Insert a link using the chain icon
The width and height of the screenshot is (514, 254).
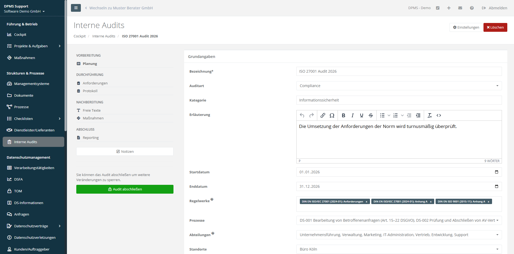[x=323, y=115]
